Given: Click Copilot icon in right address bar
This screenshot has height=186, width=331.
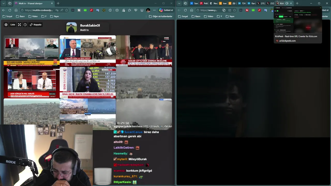Looking at the screenshot, I should pos(224,10).
